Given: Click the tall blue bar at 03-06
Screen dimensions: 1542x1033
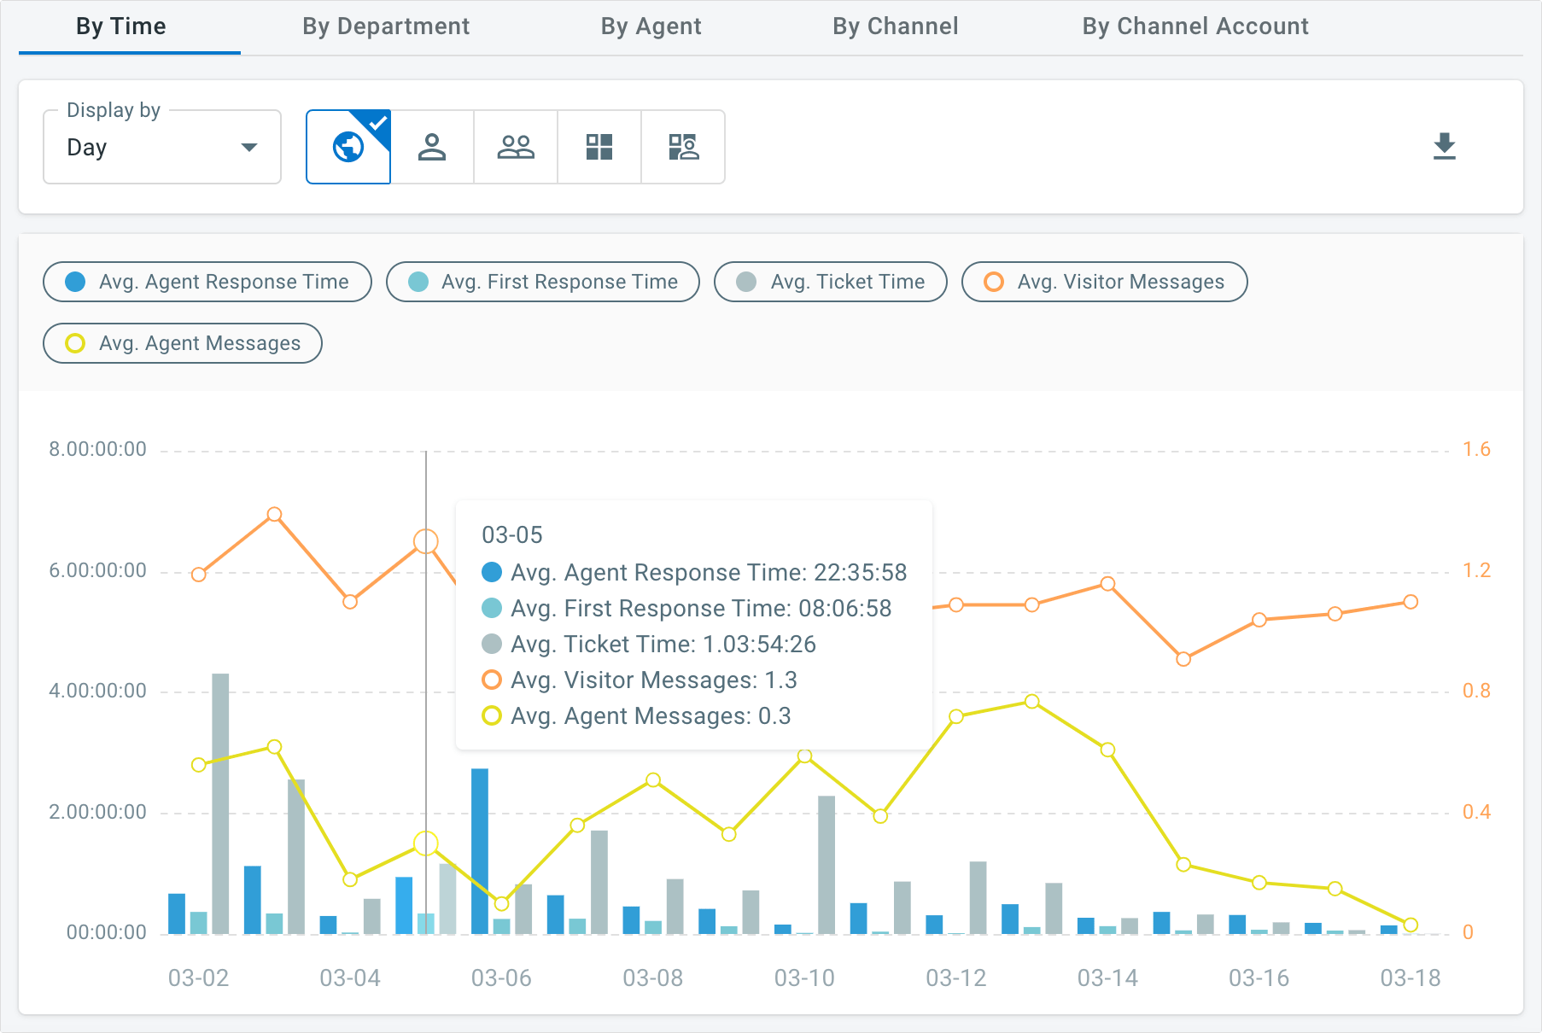Looking at the screenshot, I should [480, 851].
